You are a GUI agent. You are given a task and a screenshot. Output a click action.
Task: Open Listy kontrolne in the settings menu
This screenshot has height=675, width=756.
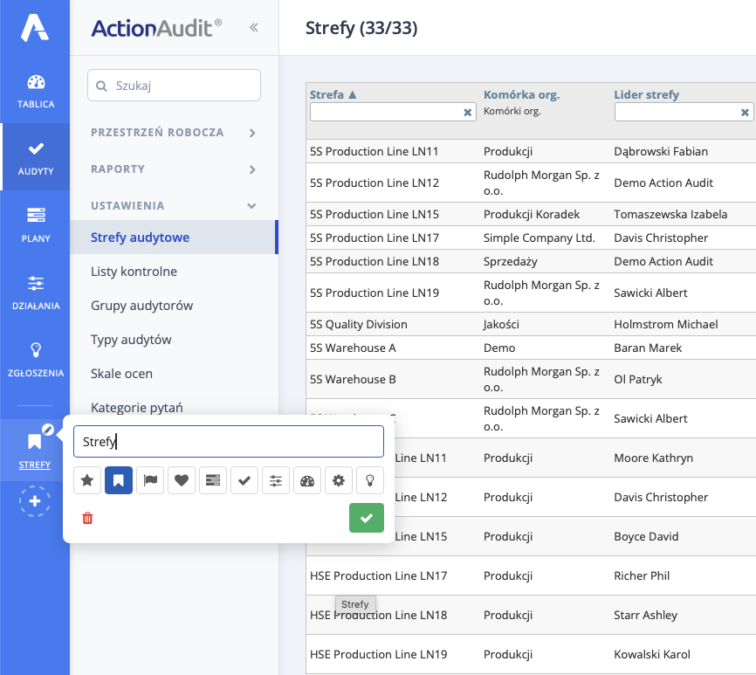pyautogui.click(x=134, y=272)
